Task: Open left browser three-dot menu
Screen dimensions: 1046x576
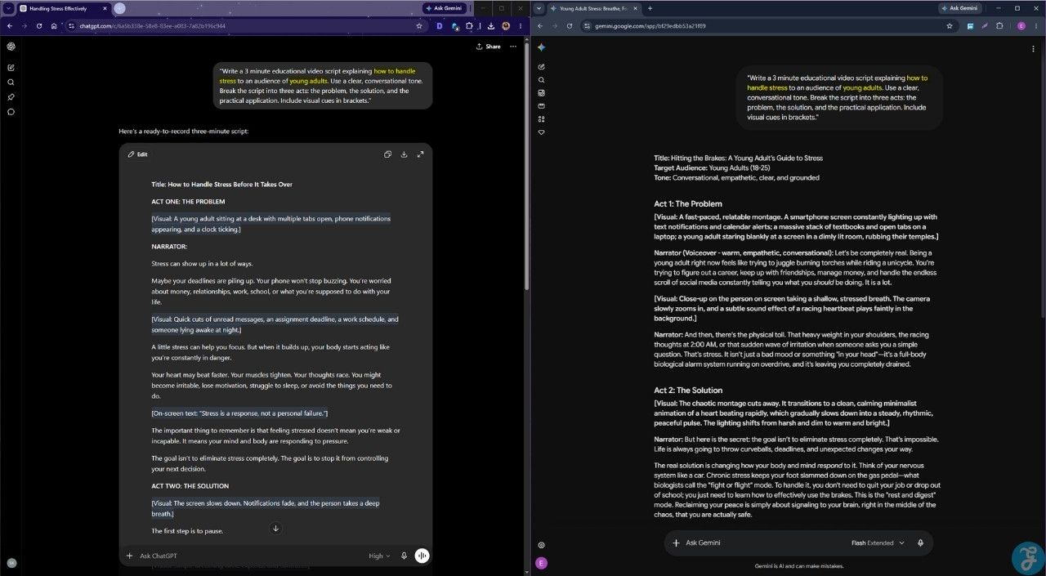Action: click(521, 26)
